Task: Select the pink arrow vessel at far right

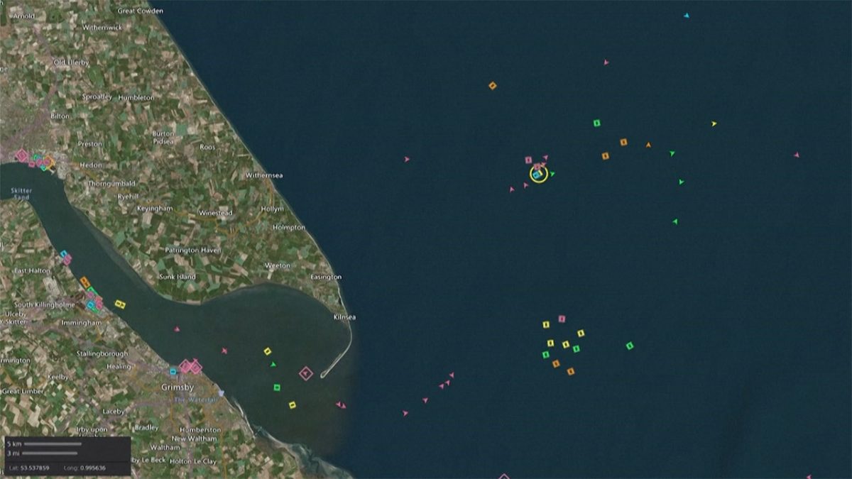Action: pos(797,155)
